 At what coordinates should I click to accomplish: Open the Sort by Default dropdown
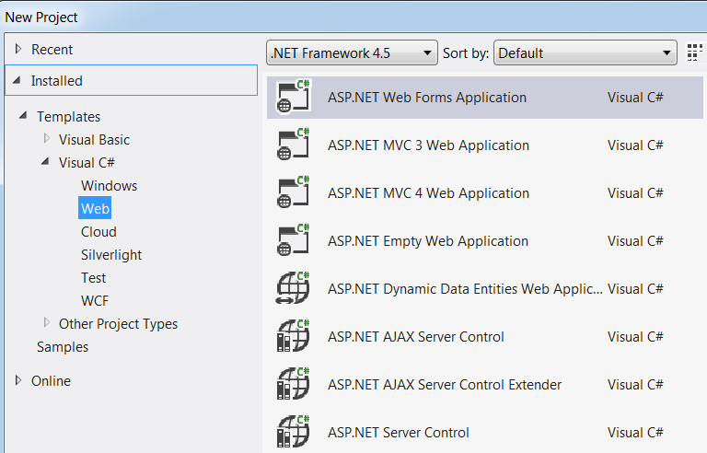pyautogui.click(x=585, y=52)
